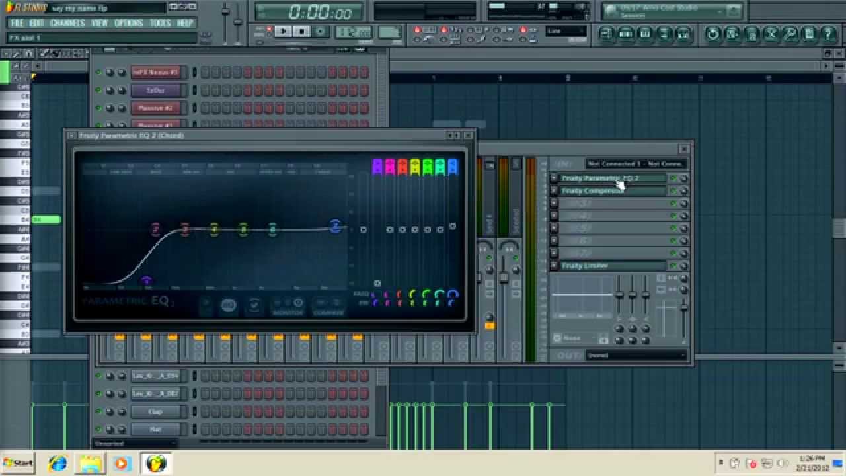Open Windows Explorer folder taskbar icon
The width and height of the screenshot is (846, 476).
pos(89,463)
